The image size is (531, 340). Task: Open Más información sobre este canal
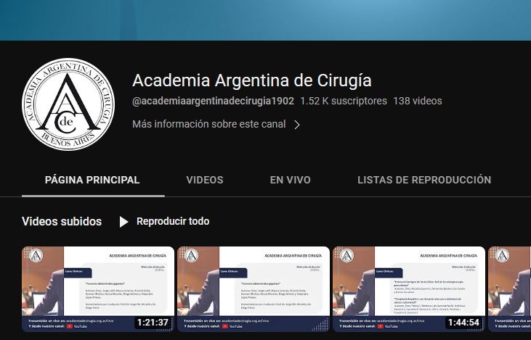coord(209,124)
